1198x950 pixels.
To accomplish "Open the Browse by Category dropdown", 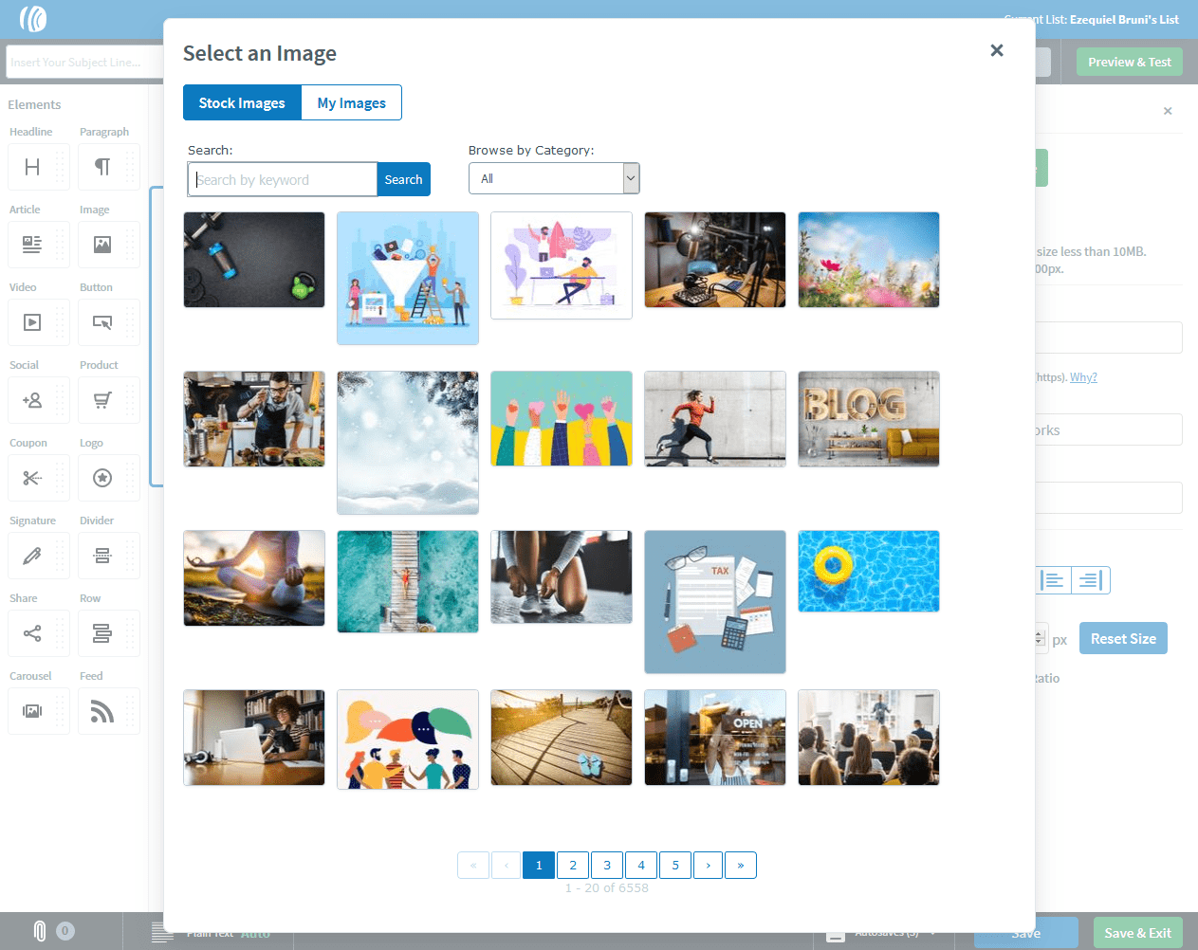I will point(554,178).
